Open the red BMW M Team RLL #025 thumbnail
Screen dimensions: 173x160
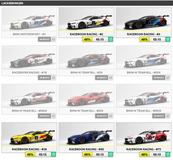pos(86,96)
